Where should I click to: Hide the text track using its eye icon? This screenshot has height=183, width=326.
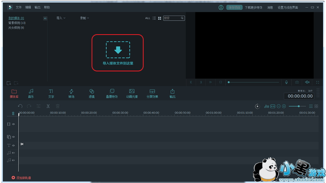pos(13,145)
